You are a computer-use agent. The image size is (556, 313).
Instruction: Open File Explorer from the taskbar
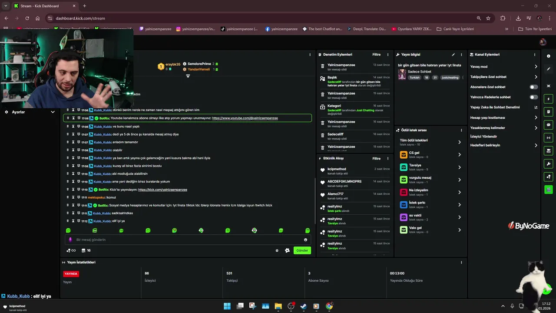tap(278, 306)
